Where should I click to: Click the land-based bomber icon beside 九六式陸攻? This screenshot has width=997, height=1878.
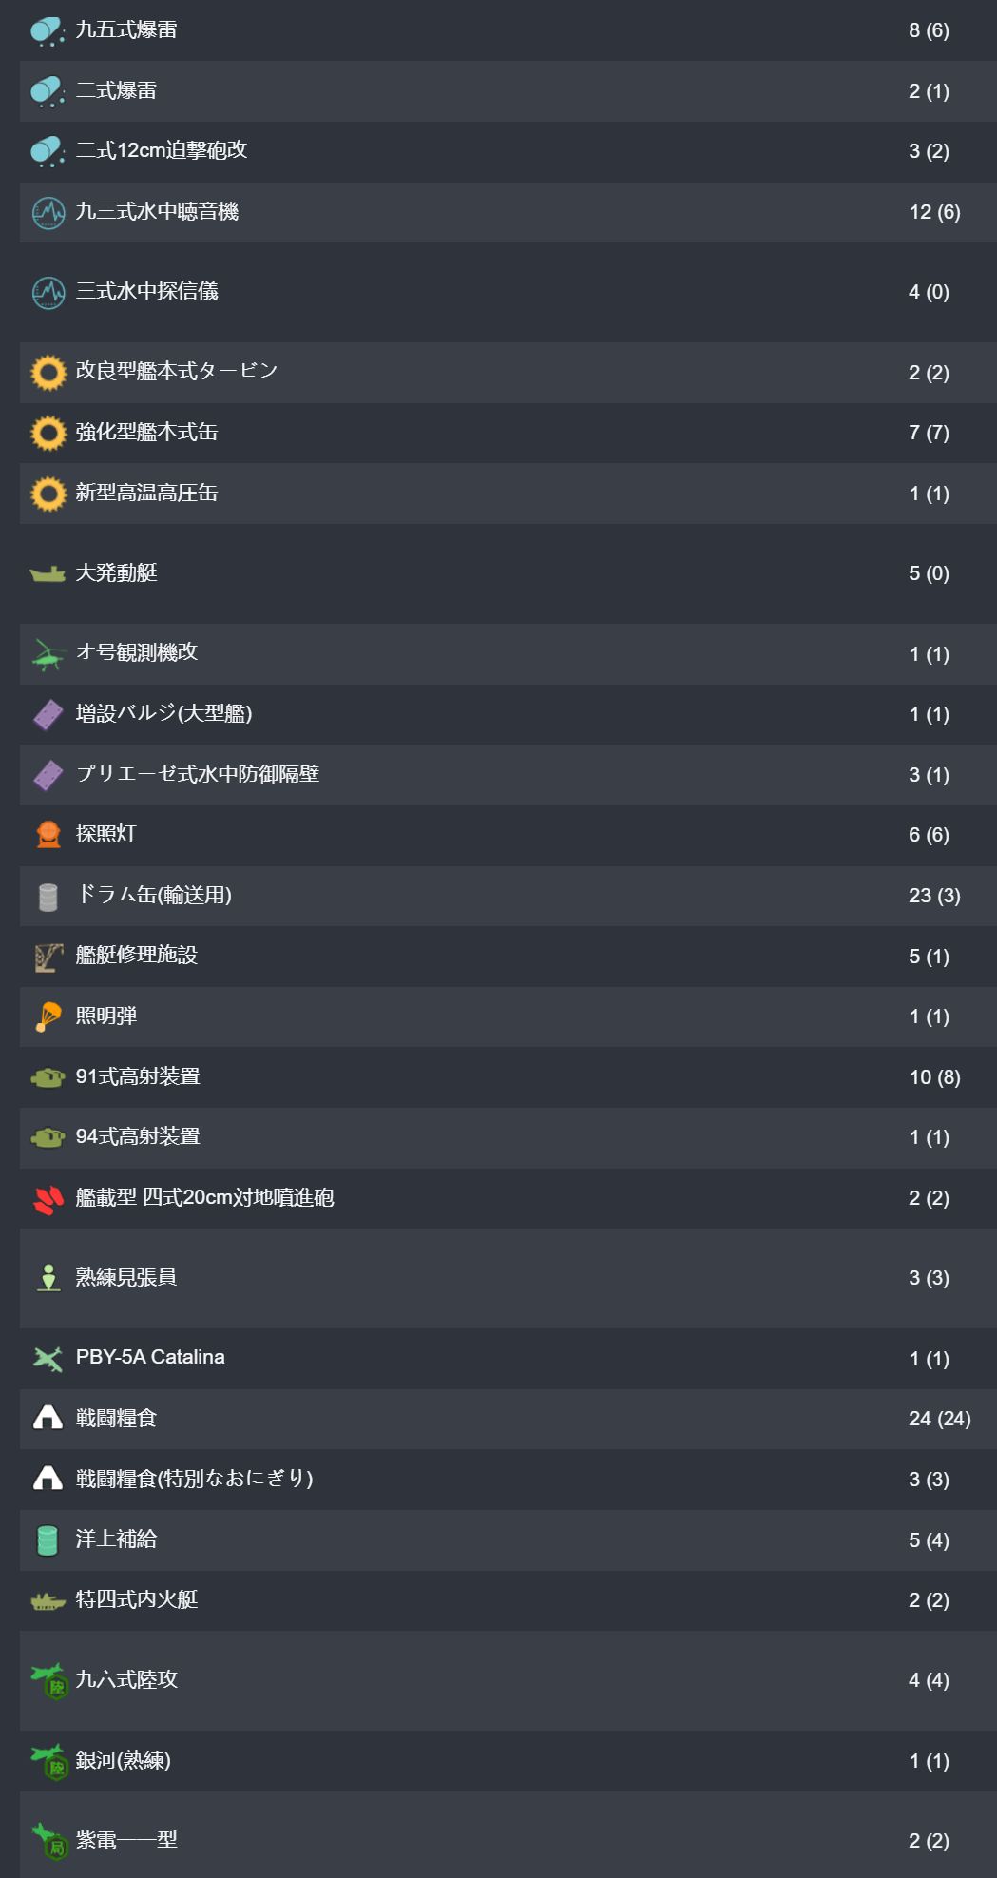click(48, 1681)
